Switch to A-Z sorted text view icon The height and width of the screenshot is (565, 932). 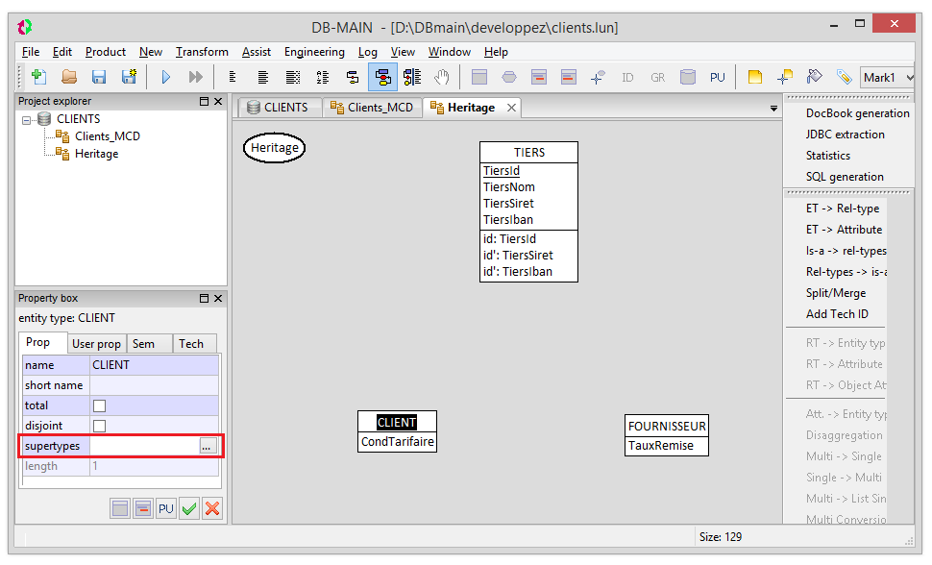pos(323,77)
